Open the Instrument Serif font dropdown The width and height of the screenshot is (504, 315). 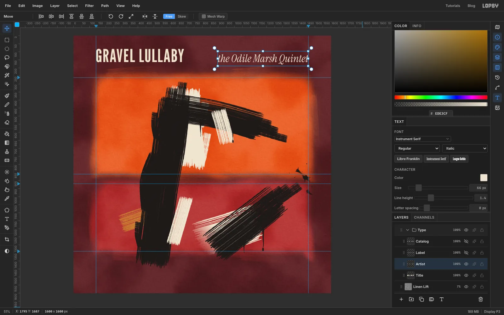point(422,139)
